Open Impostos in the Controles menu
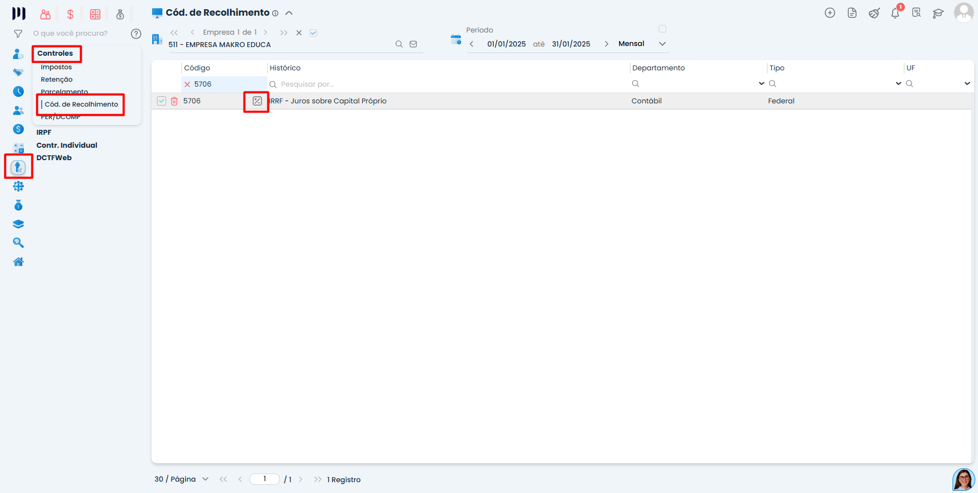The image size is (978, 493). point(56,67)
